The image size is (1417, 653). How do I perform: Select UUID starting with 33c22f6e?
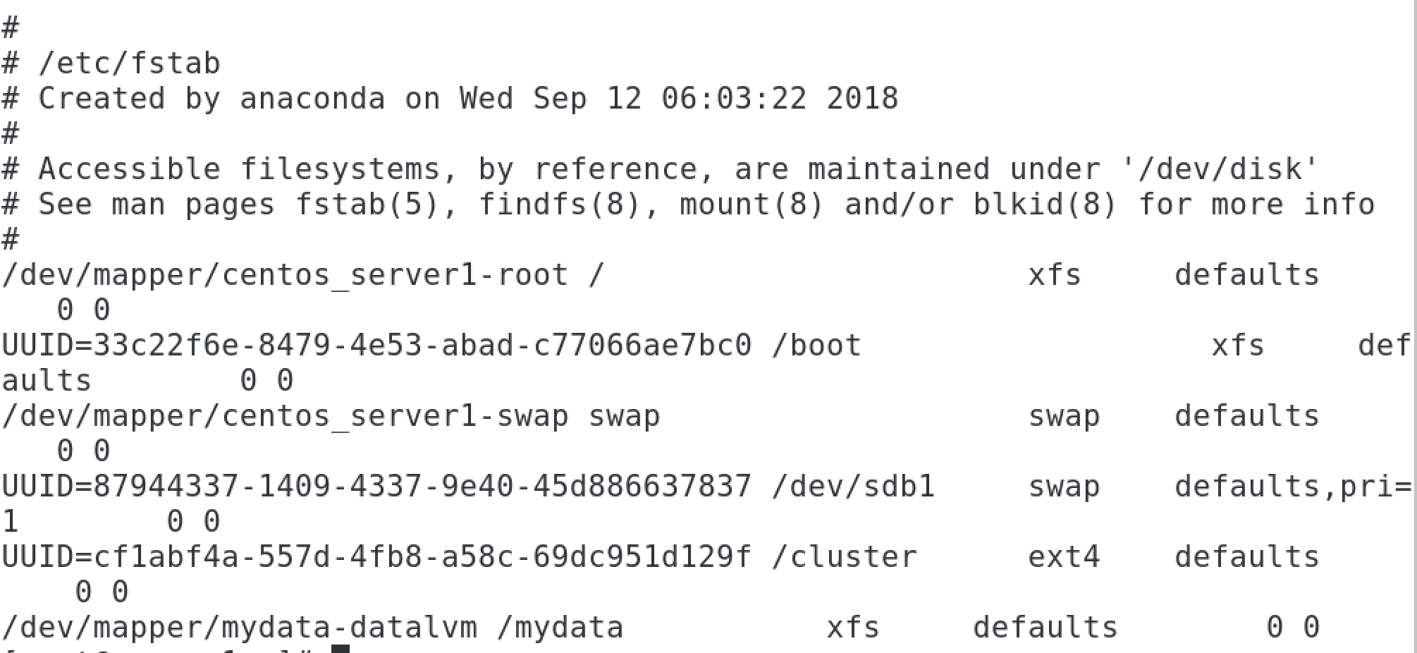377,346
